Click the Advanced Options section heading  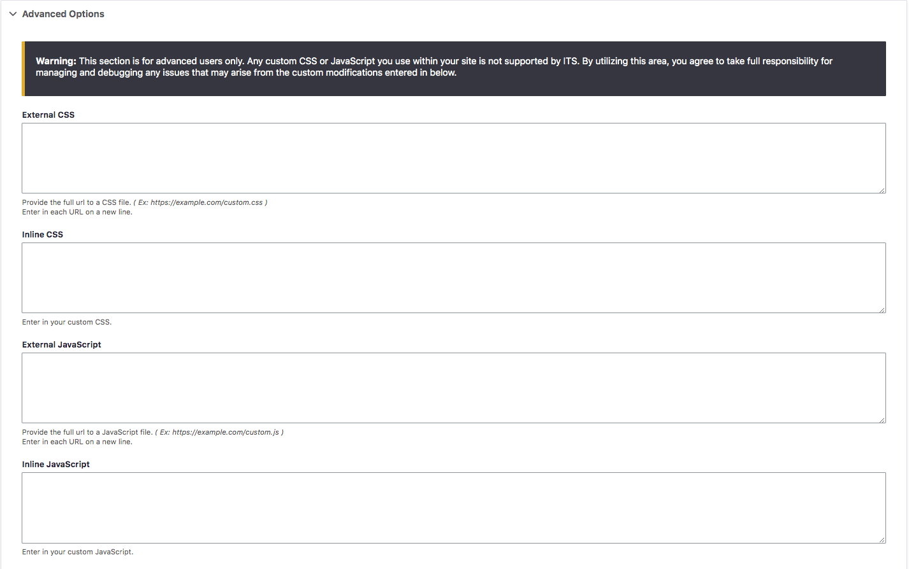(63, 14)
